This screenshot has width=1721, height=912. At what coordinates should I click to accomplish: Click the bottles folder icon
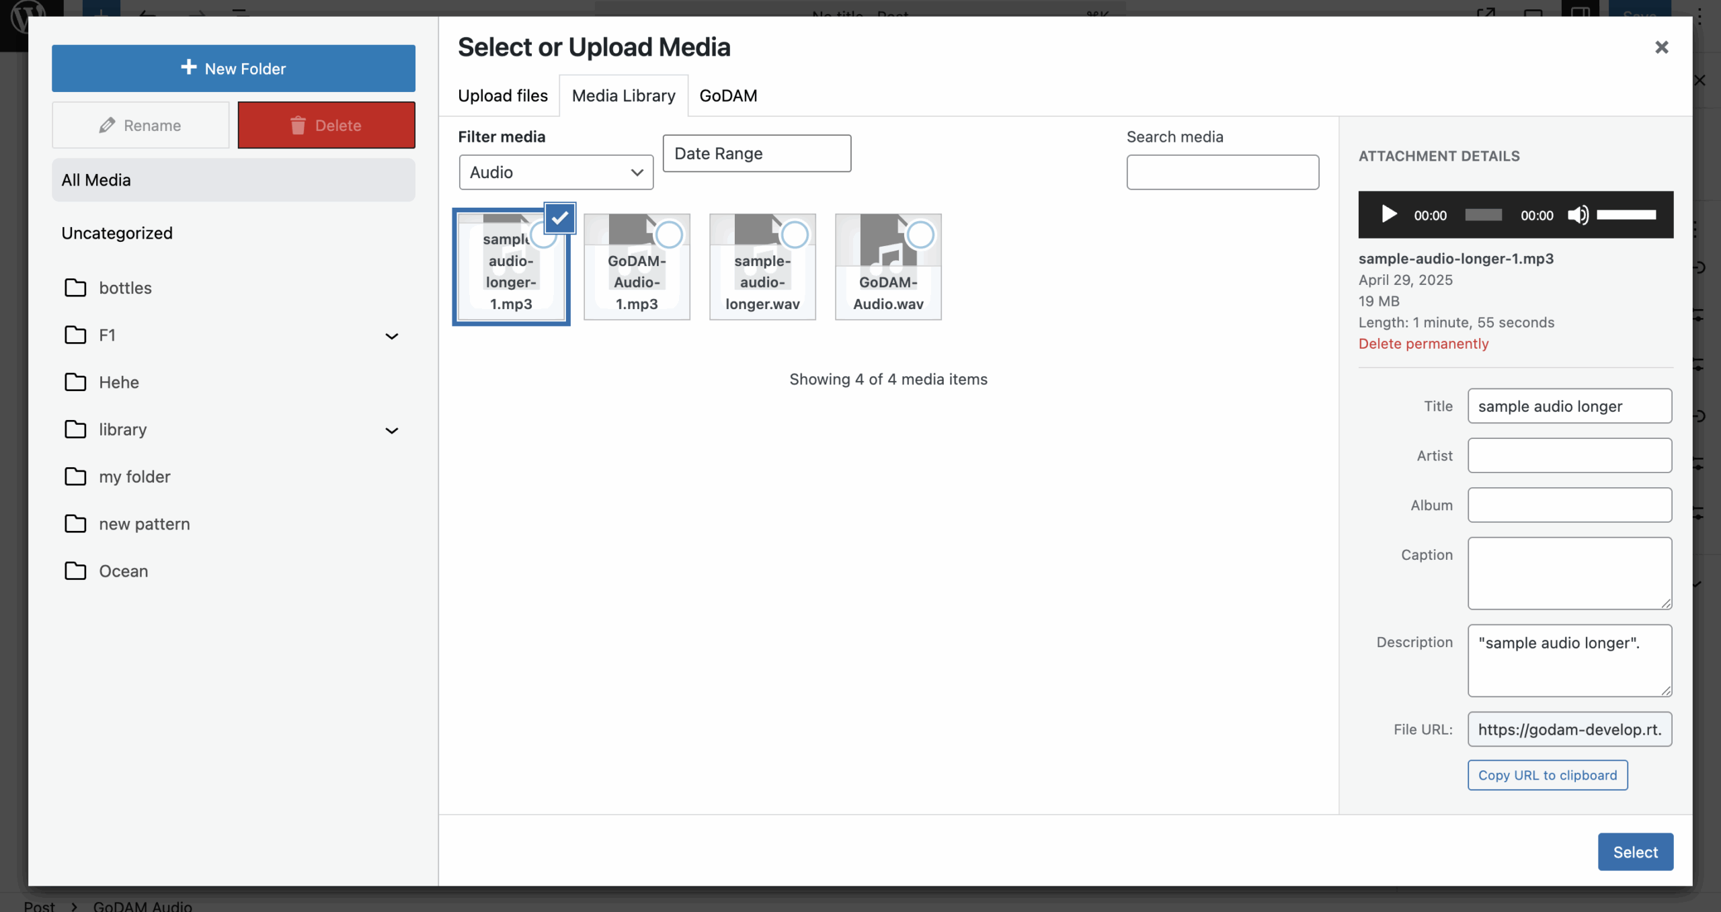tap(75, 288)
